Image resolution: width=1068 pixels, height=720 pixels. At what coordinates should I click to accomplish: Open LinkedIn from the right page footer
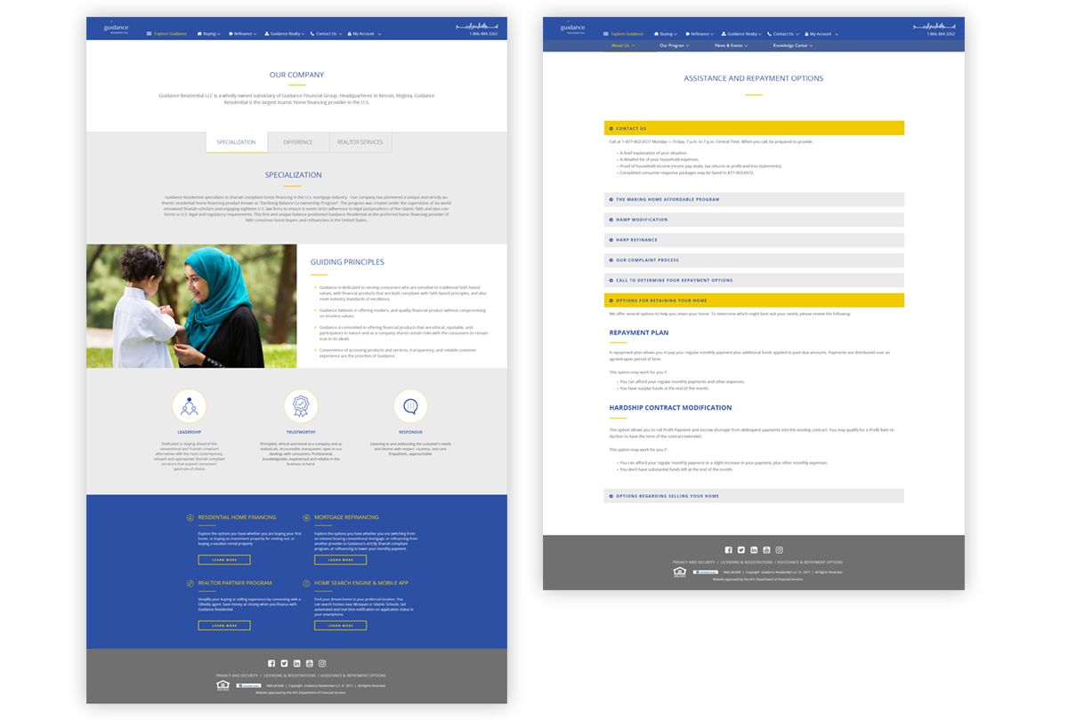tap(754, 550)
